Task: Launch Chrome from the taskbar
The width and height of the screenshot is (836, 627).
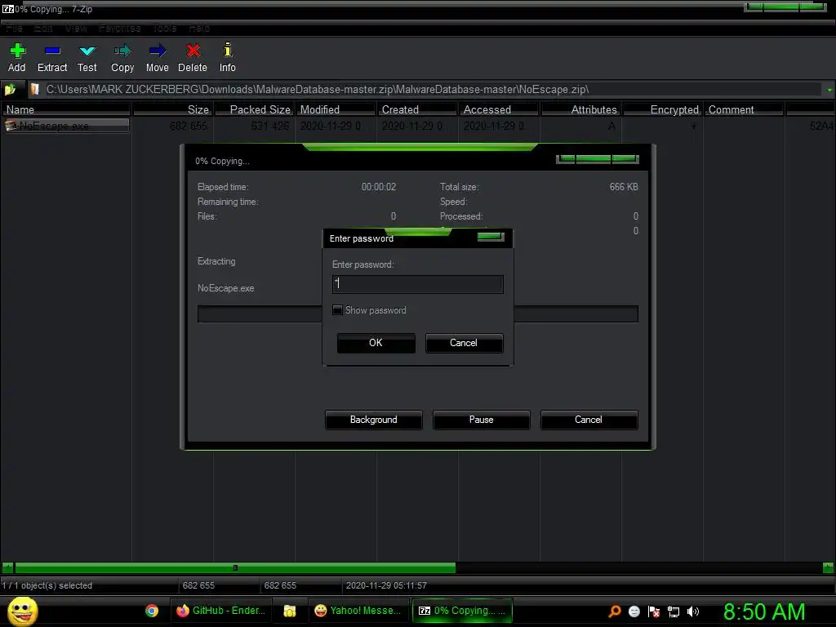Action: (152, 611)
